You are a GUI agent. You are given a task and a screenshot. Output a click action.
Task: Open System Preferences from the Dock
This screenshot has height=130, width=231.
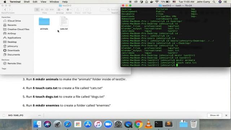118,124
